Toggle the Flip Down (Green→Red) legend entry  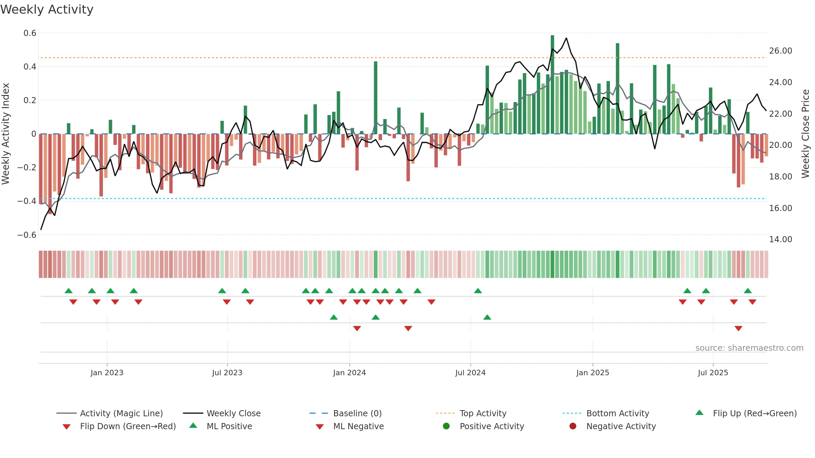[x=119, y=426]
